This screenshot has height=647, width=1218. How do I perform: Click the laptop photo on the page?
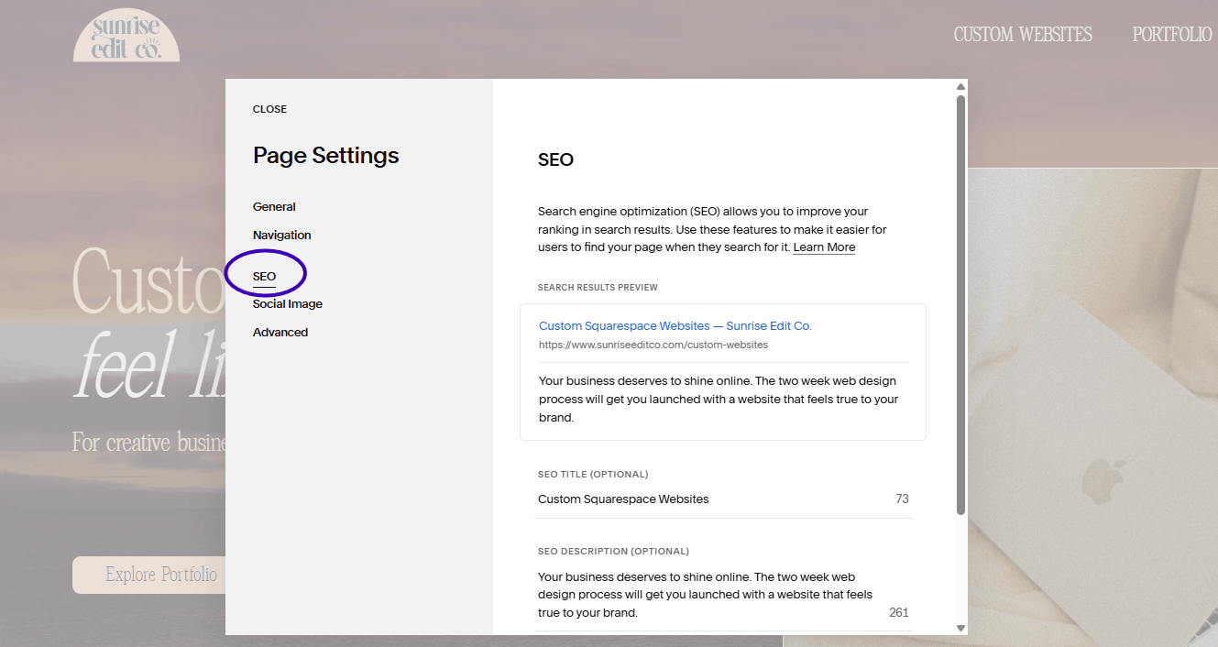pos(1092,408)
